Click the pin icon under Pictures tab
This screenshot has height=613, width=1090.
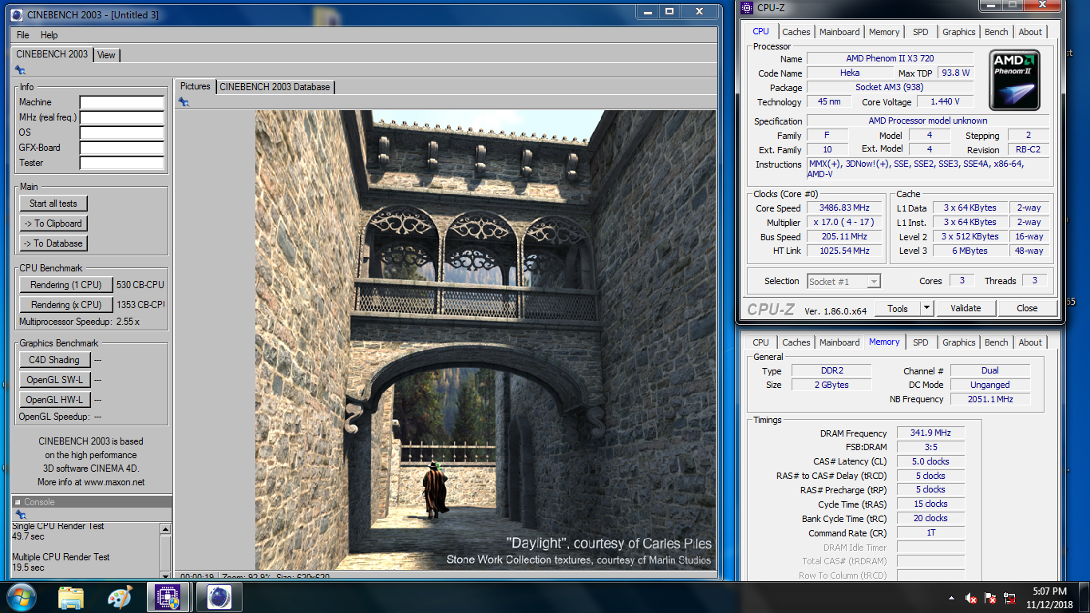[184, 101]
